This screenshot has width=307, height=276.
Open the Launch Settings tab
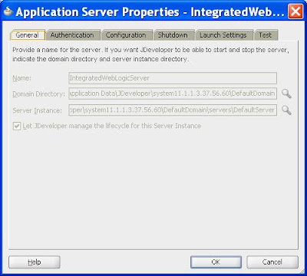[x=223, y=35]
